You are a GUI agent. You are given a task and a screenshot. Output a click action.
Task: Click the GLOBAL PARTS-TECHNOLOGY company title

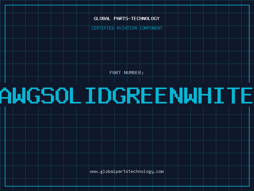click(127, 18)
